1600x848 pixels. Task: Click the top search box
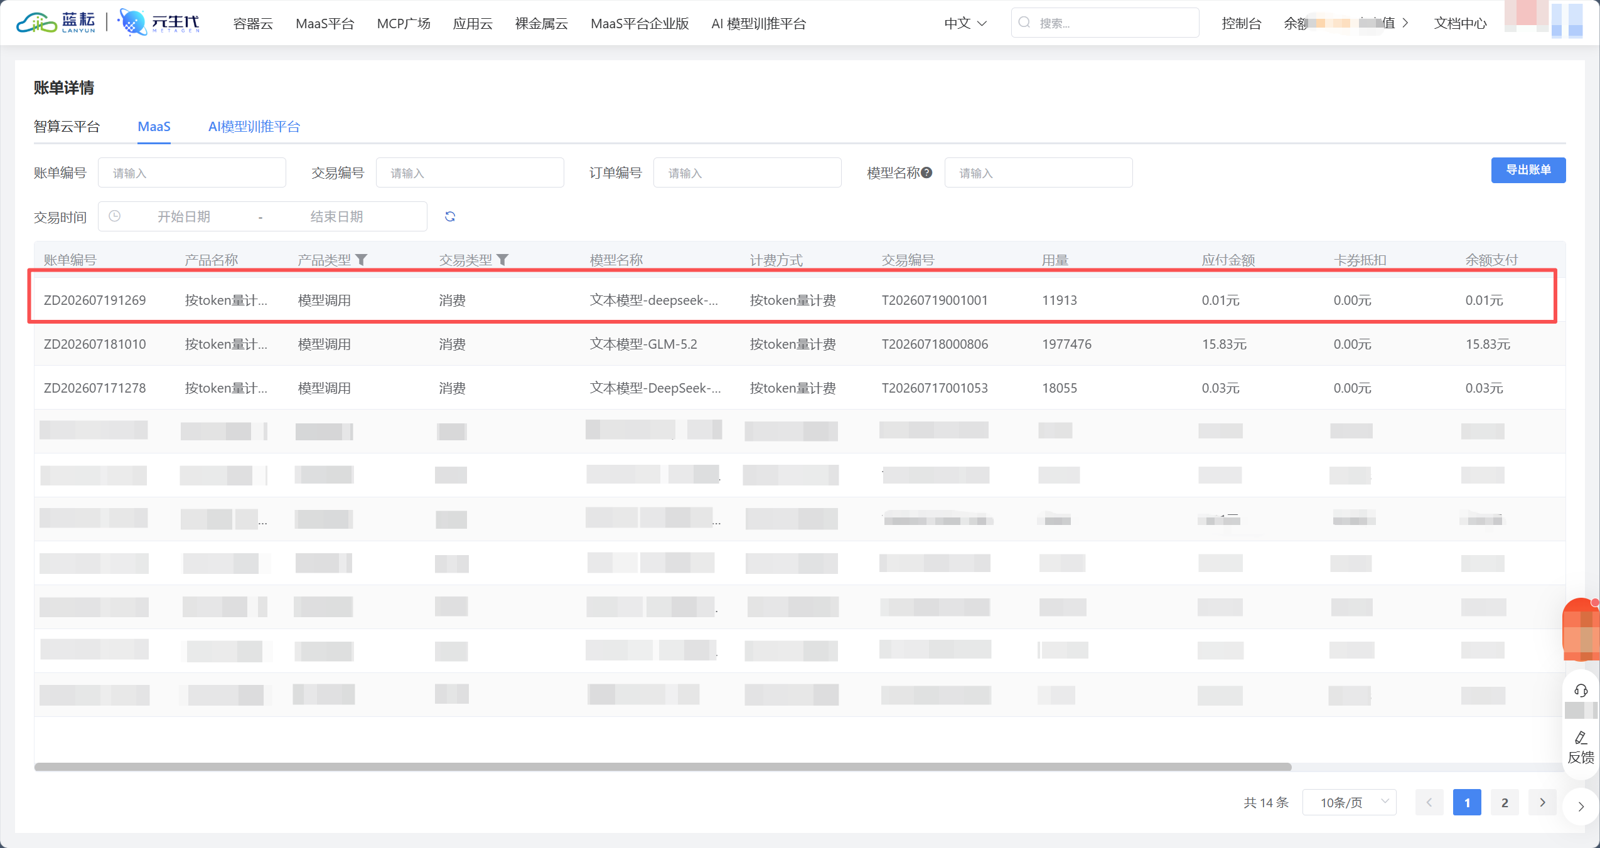pos(1105,23)
